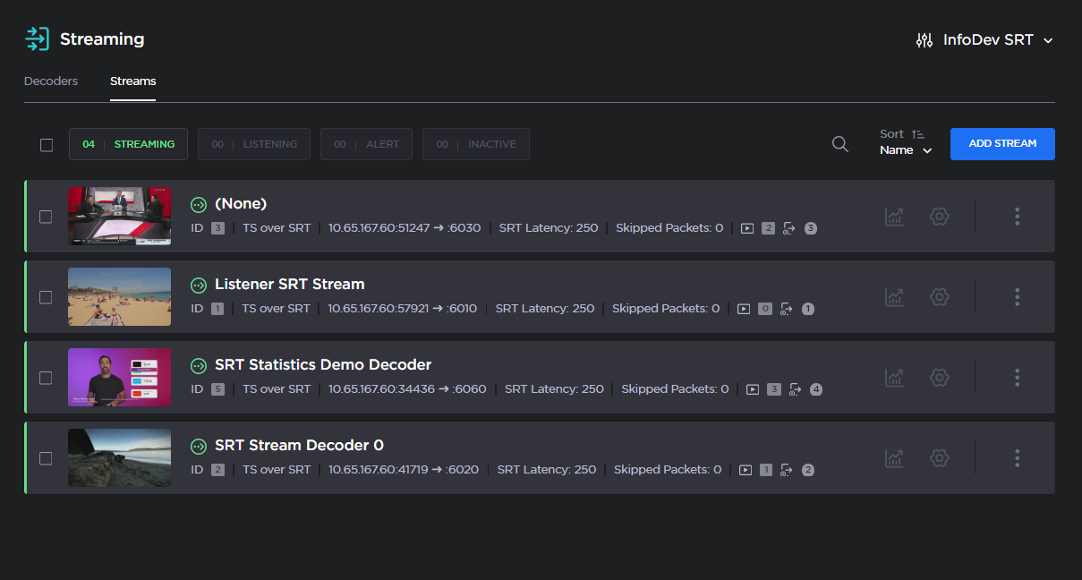This screenshot has height=580, width=1082.
Task: Select the Listener SRT Stream checkbox
Action: (46, 296)
